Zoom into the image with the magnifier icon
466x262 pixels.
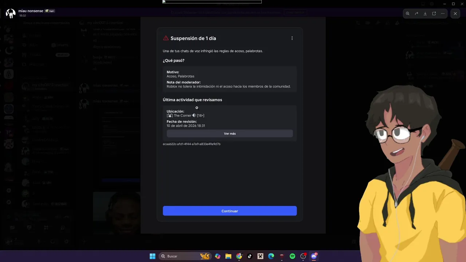pos(408,13)
